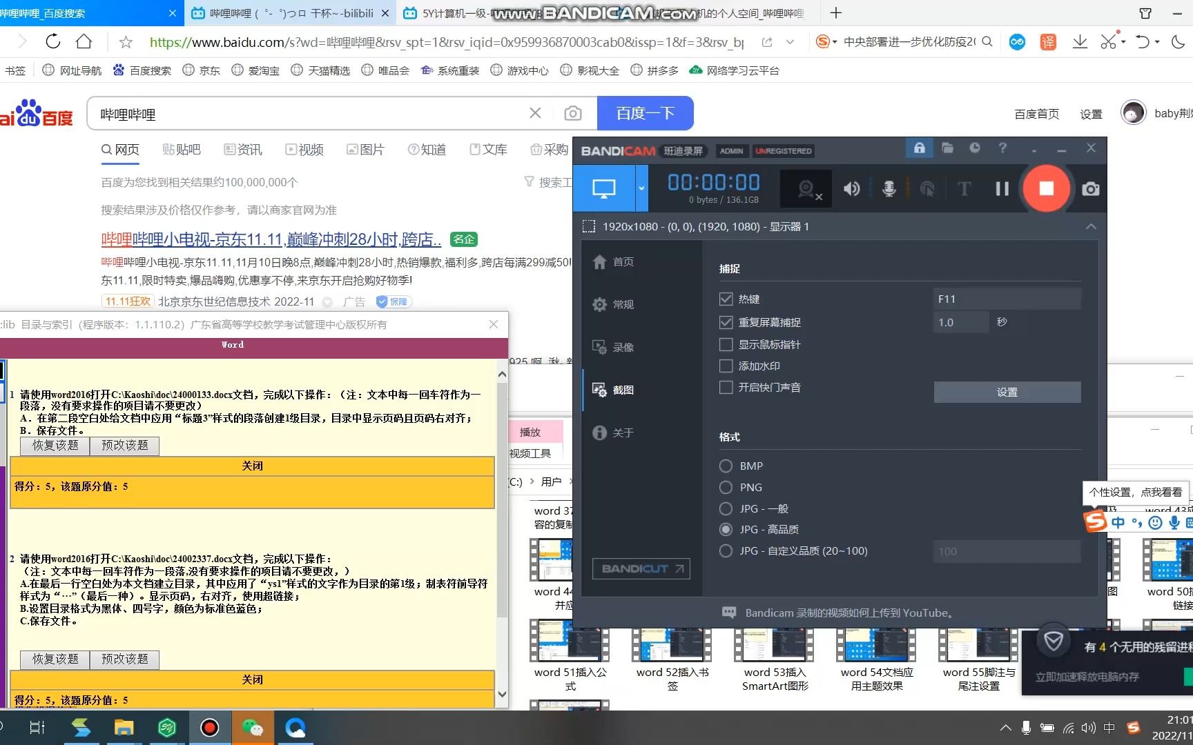Select Bandicam screen recording mode monitor icon

604,188
